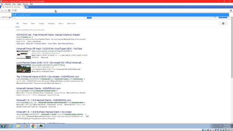Click the Chrome reload page icon
The height and width of the screenshot is (131, 233).
(9, 11)
